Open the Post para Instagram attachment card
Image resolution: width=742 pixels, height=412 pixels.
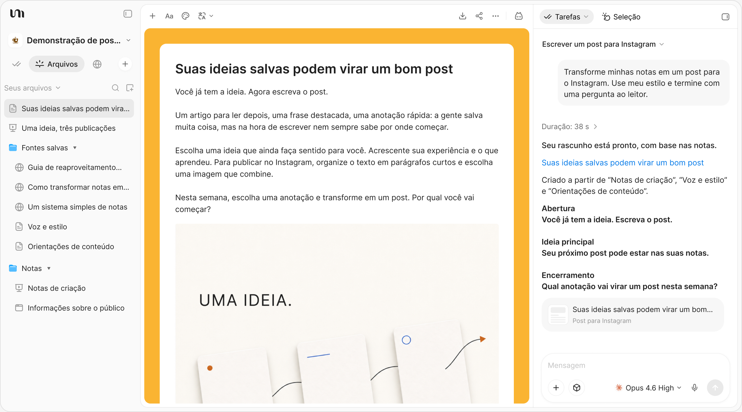pyautogui.click(x=633, y=315)
